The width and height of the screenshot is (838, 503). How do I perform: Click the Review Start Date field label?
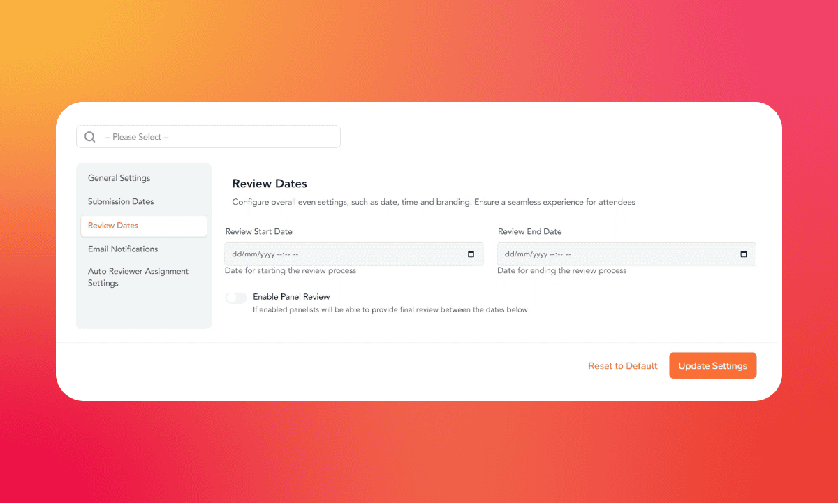[x=259, y=232]
